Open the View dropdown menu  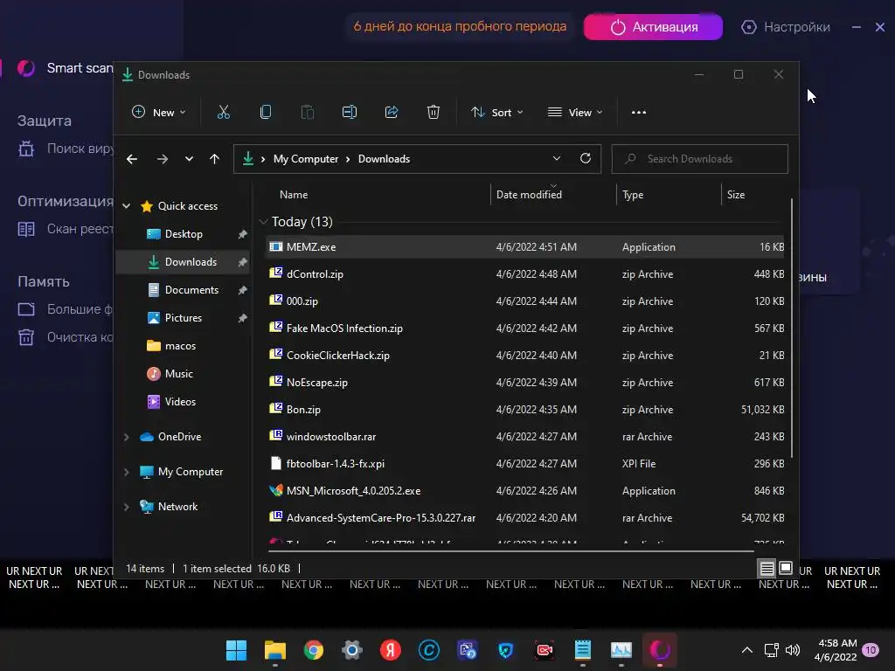pos(575,113)
